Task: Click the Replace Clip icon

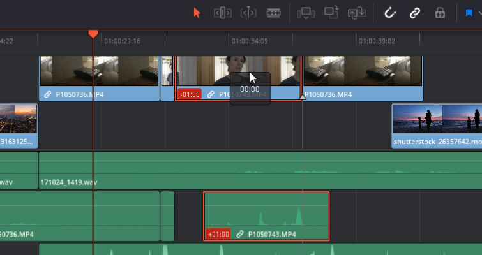Action: tap(357, 13)
